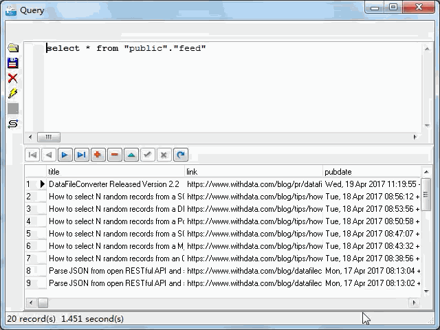Image resolution: width=440 pixels, height=330 pixels.
Task: Go to the next record
Action: pos(65,155)
